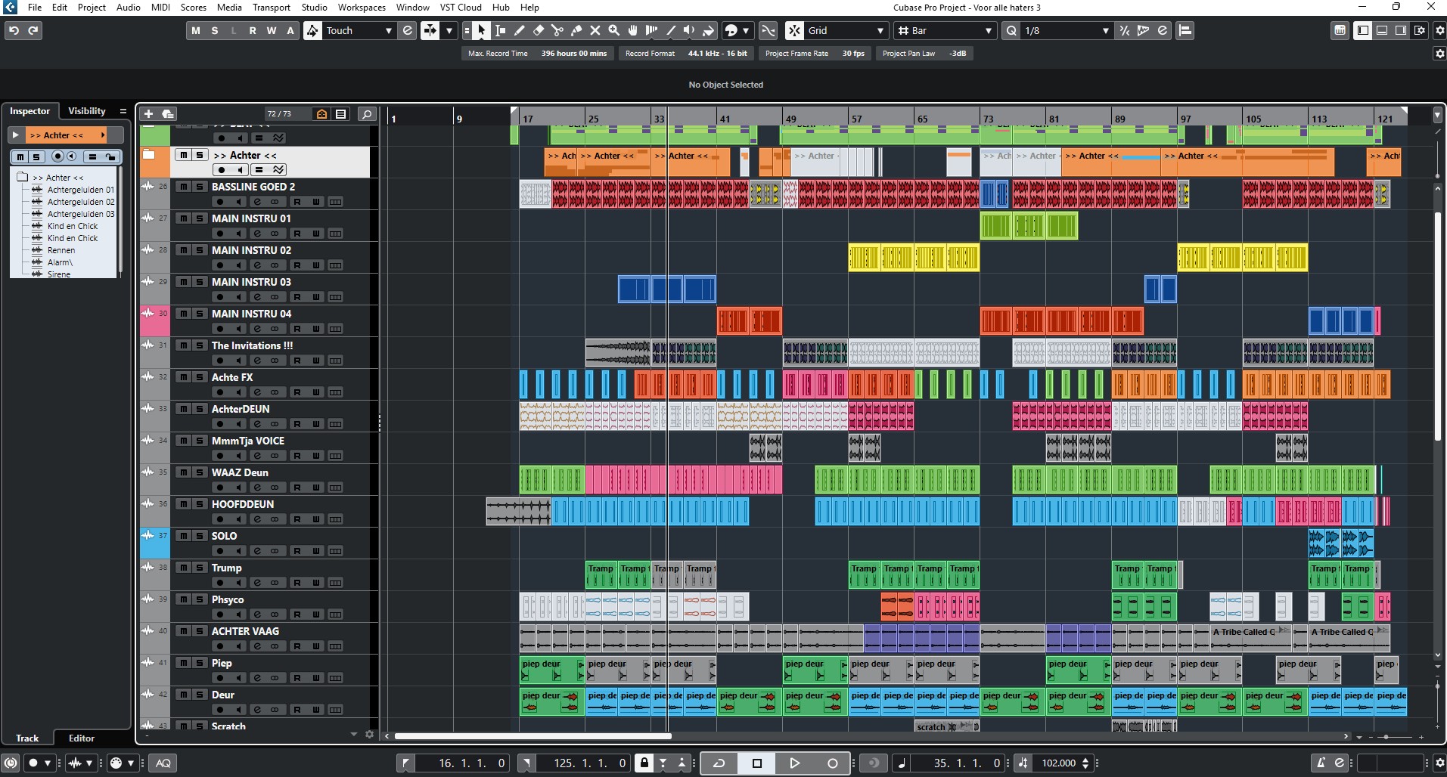Screen dimensions: 1447x777
Task: Select the Erase tool
Action: coord(539,30)
